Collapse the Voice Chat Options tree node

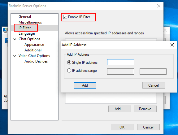(15, 56)
